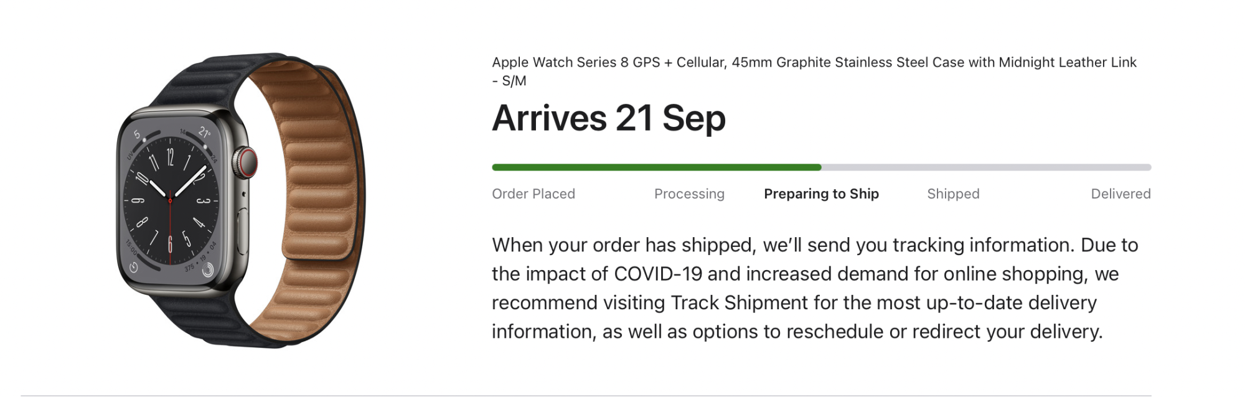This screenshot has width=1245, height=397.
Task: Select the Delivered status step
Action: point(1120,194)
